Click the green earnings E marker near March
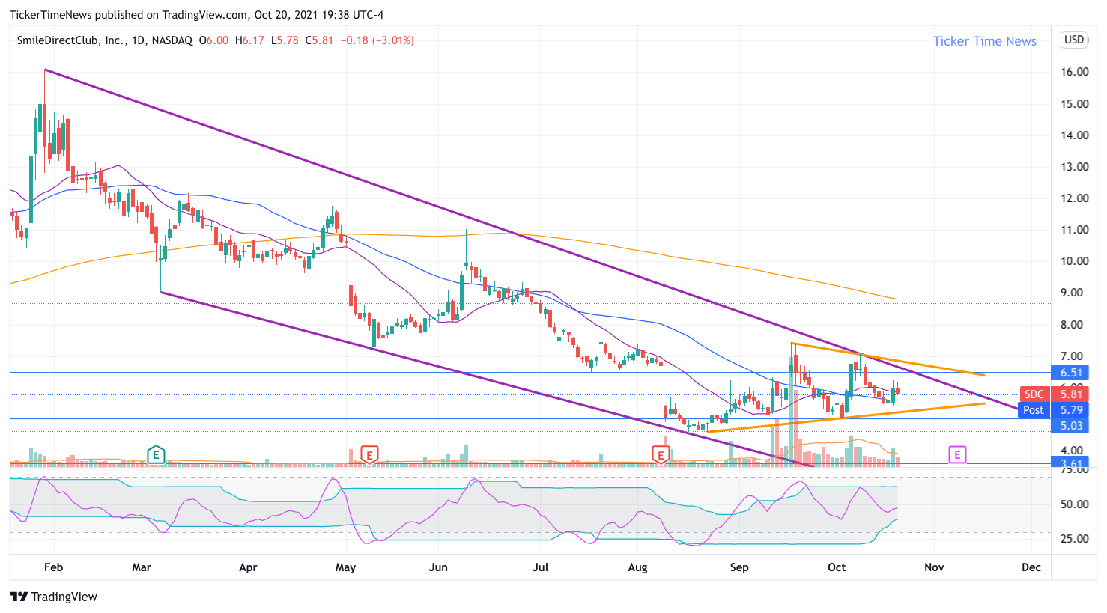Image resolution: width=1107 pixels, height=613 pixels. 156,454
